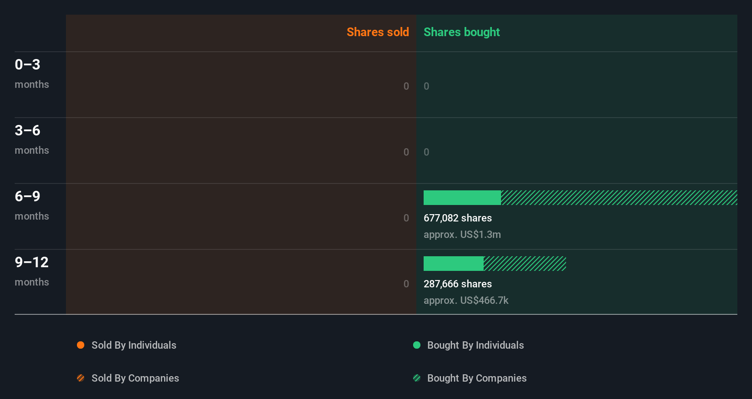This screenshot has width=752, height=399.
Task: Toggle the Sold By Companies legend label
Action: (x=135, y=378)
